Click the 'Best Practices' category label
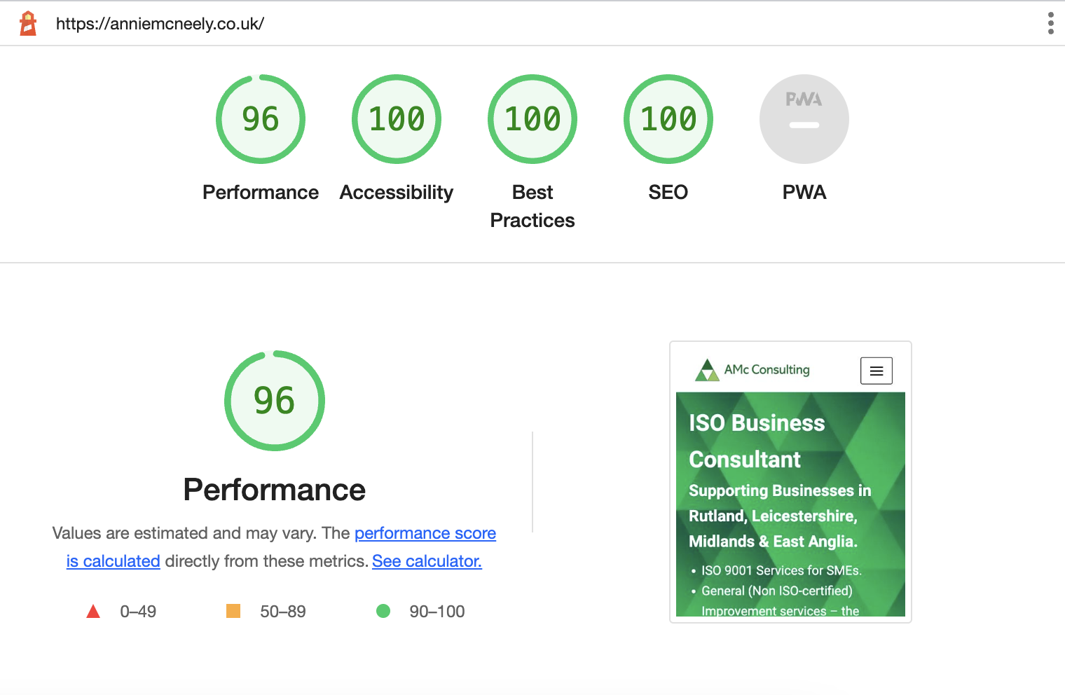This screenshot has width=1065, height=695. [x=532, y=206]
